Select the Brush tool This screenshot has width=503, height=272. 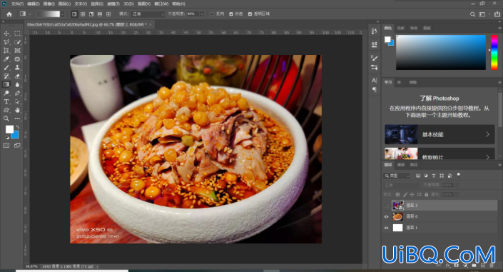tap(6, 67)
